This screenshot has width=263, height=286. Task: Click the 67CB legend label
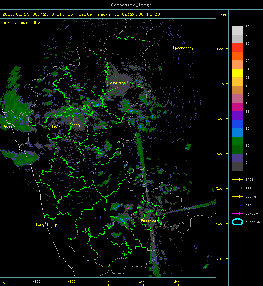(249, 180)
